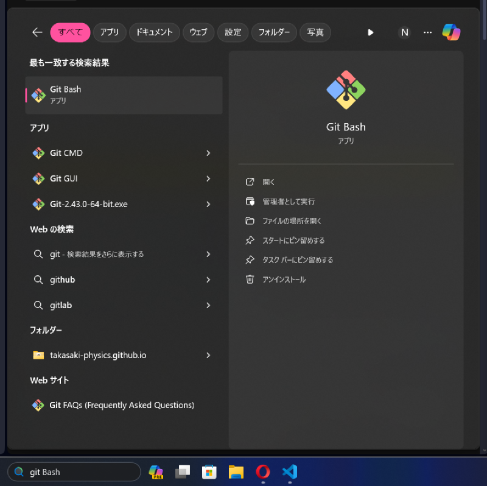Screen dimensions: 487x486
Task: Open Visual Studio Code from the taskbar
Action: [x=290, y=472]
